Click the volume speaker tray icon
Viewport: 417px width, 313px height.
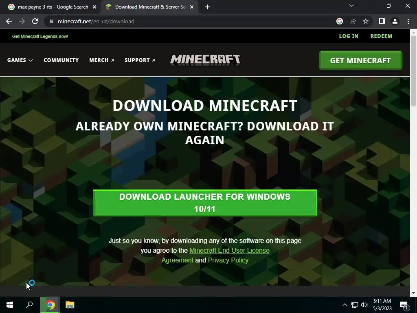click(x=364, y=305)
